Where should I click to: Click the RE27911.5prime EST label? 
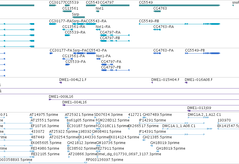[110, 149]
